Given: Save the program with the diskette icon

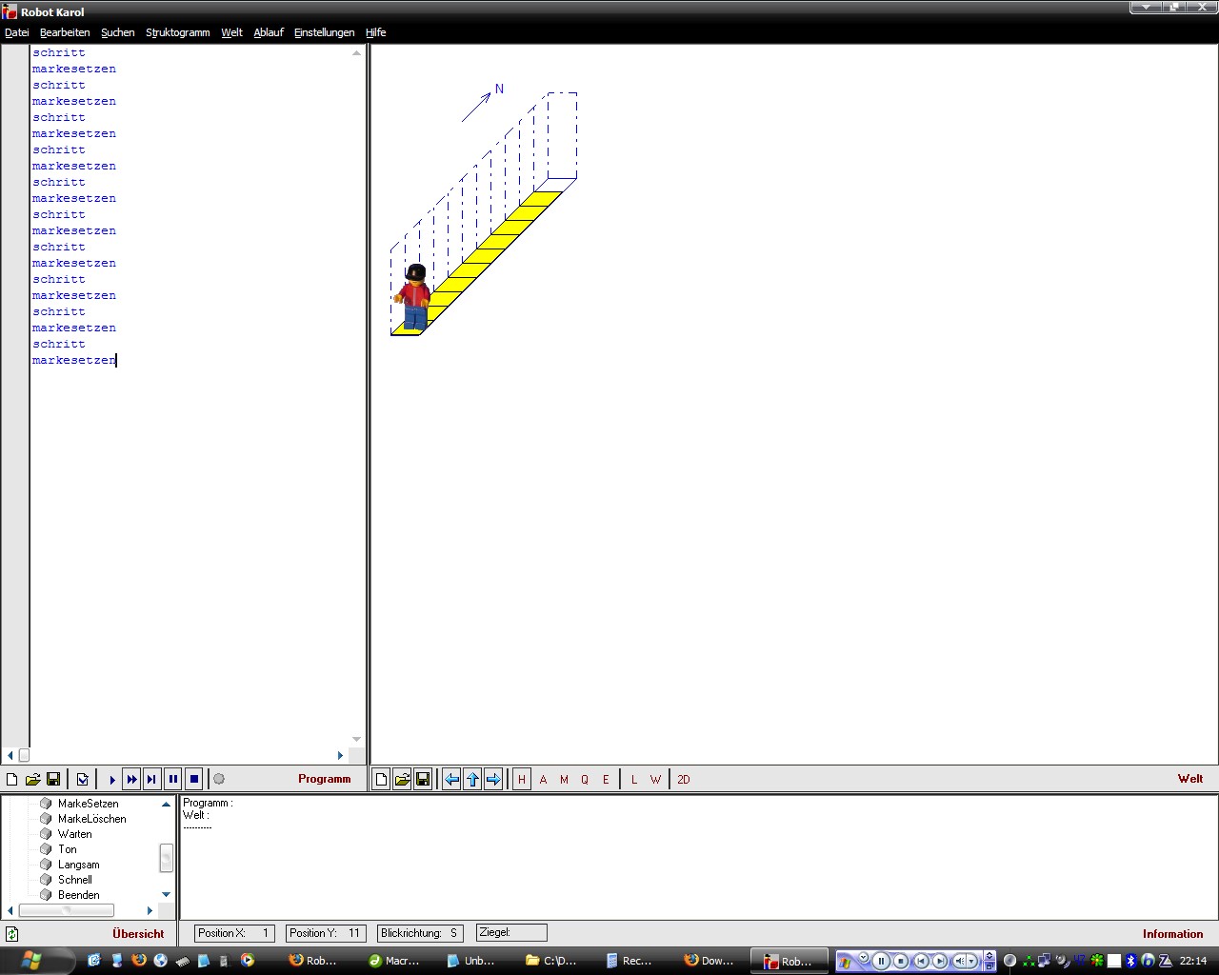Looking at the screenshot, I should [x=53, y=779].
